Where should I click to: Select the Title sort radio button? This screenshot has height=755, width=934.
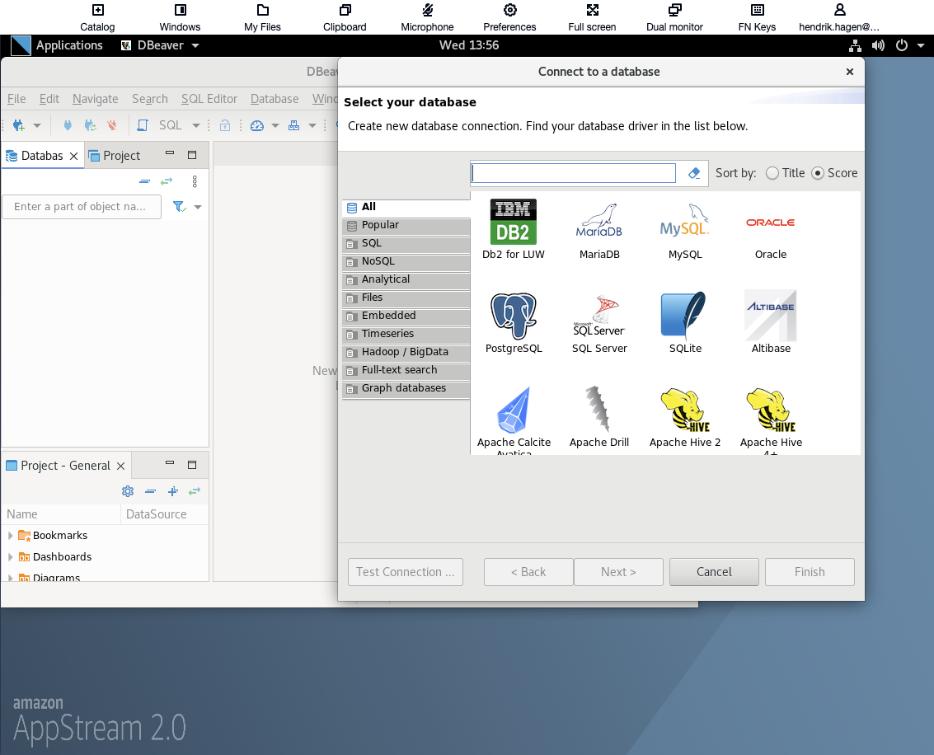[x=772, y=173]
